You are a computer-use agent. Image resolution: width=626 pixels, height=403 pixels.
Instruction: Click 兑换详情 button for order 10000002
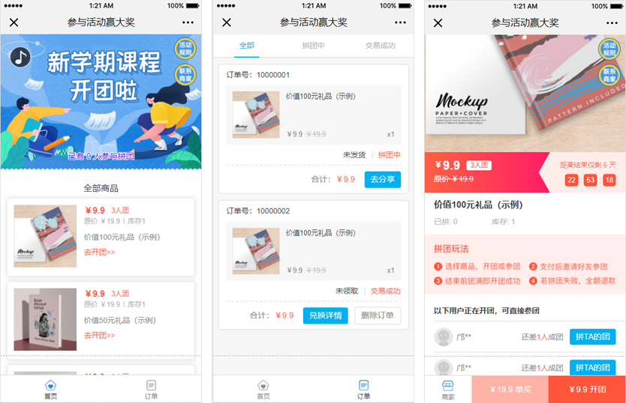[325, 315]
